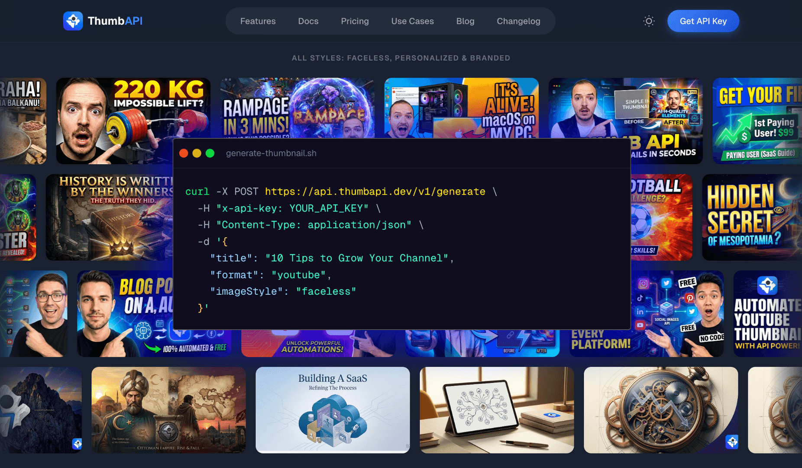Click ThumbAPI badge on pocket watch thumbnail
Image resolution: width=802 pixels, height=468 pixels.
[732, 442]
